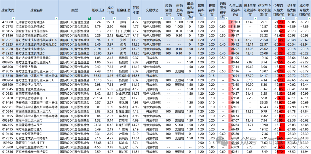Open the 近3年最大回撤(%) filter dropdown
This screenshot has height=154, width=311.
(296, 18)
